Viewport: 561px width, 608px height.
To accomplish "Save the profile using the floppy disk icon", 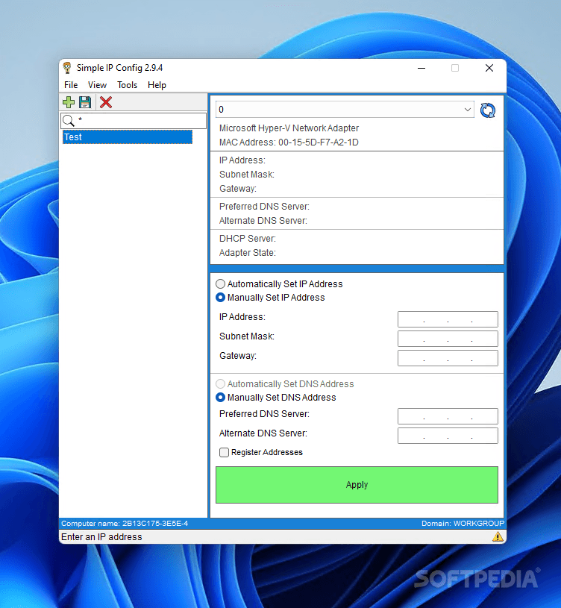I will point(85,102).
